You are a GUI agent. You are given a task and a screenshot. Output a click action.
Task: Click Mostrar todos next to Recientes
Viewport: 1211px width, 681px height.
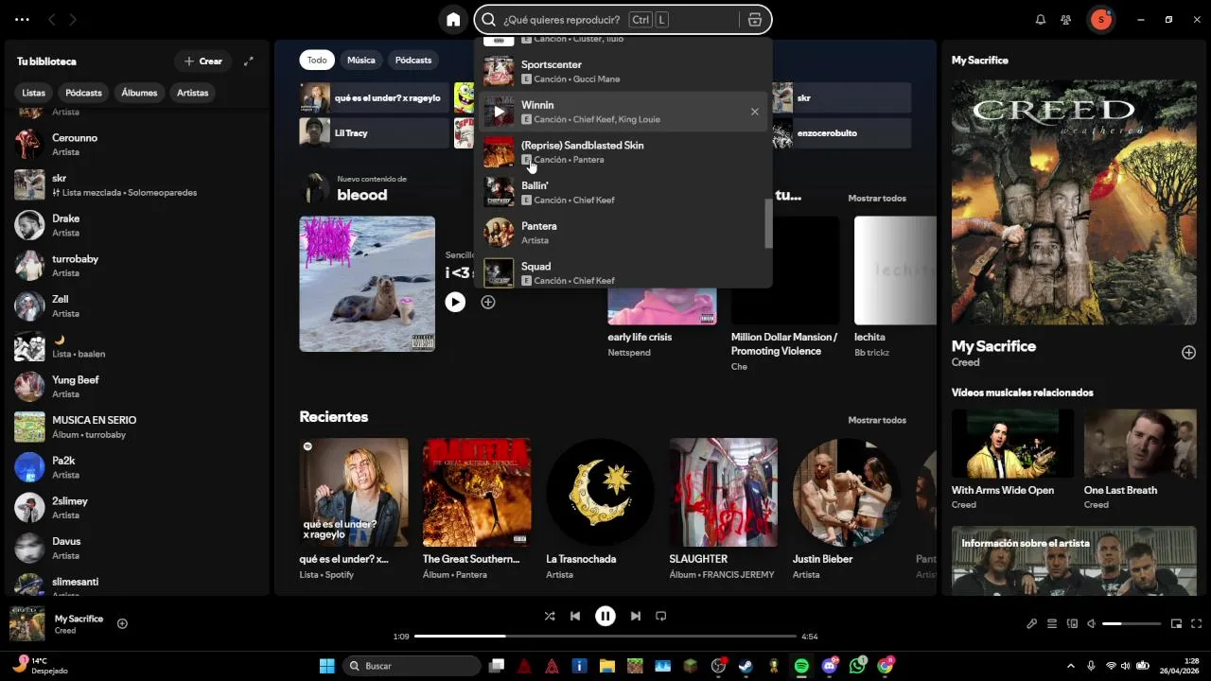[877, 420]
